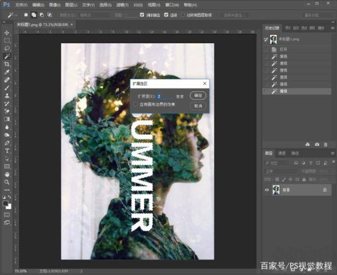Select the Zoom tool

click(7, 182)
